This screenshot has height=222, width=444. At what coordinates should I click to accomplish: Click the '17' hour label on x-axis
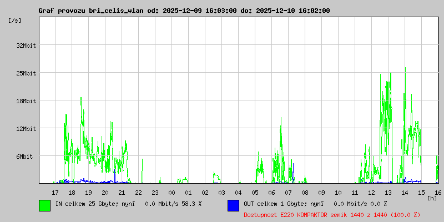click(x=55, y=193)
